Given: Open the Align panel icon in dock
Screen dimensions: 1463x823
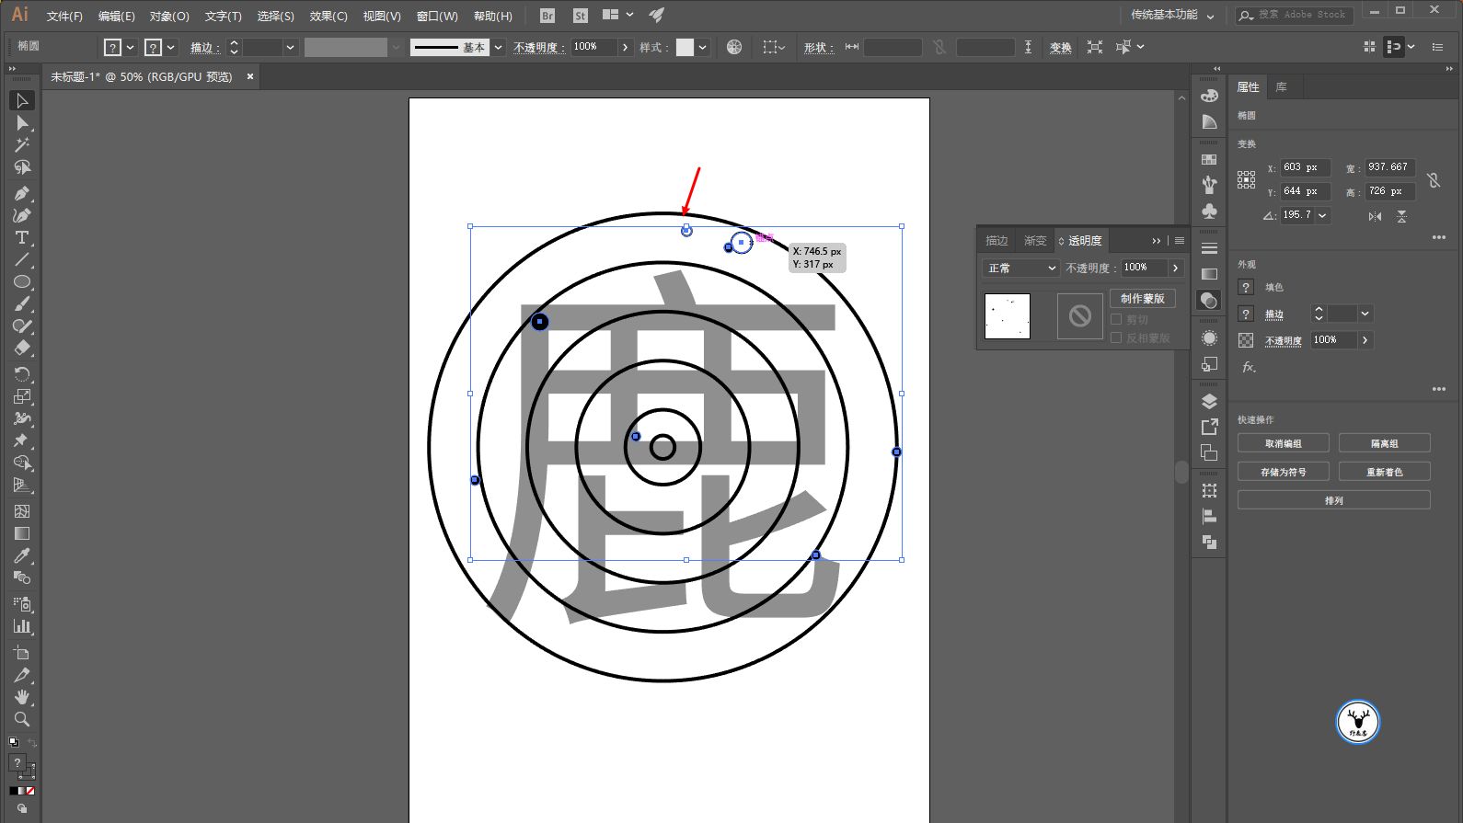Looking at the screenshot, I should pyautogui.click(x=1209, y=517).
